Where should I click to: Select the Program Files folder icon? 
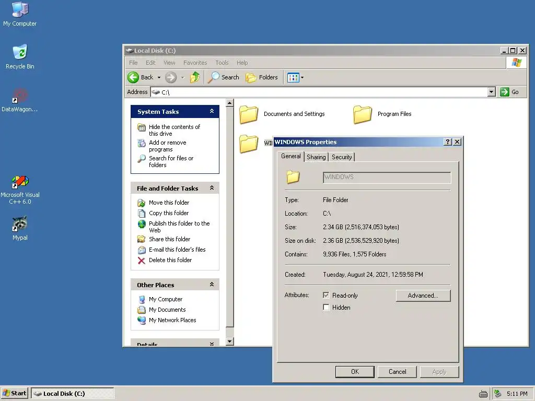coord(363,114)
